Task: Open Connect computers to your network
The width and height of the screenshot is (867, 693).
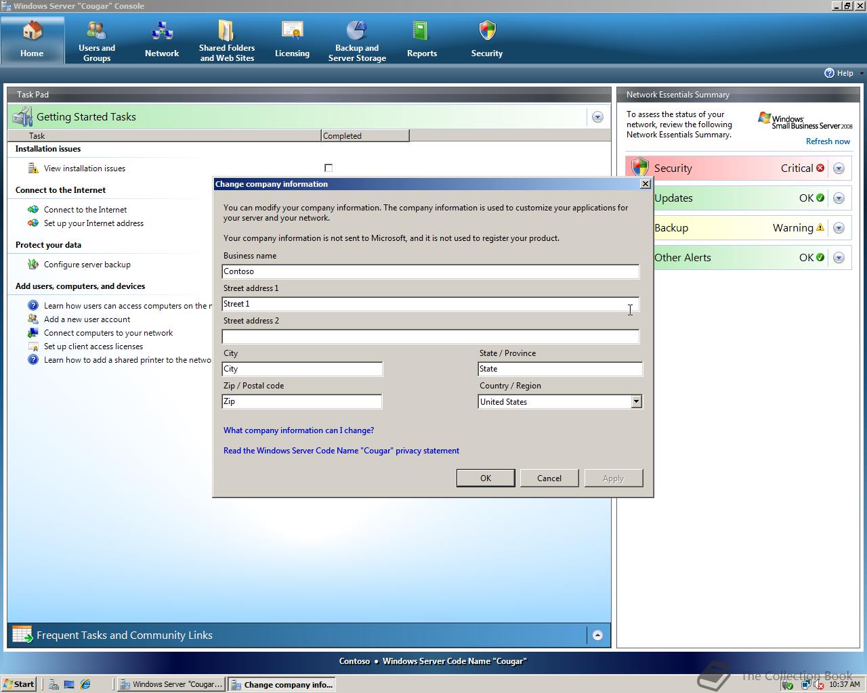Action: point(108,333)
